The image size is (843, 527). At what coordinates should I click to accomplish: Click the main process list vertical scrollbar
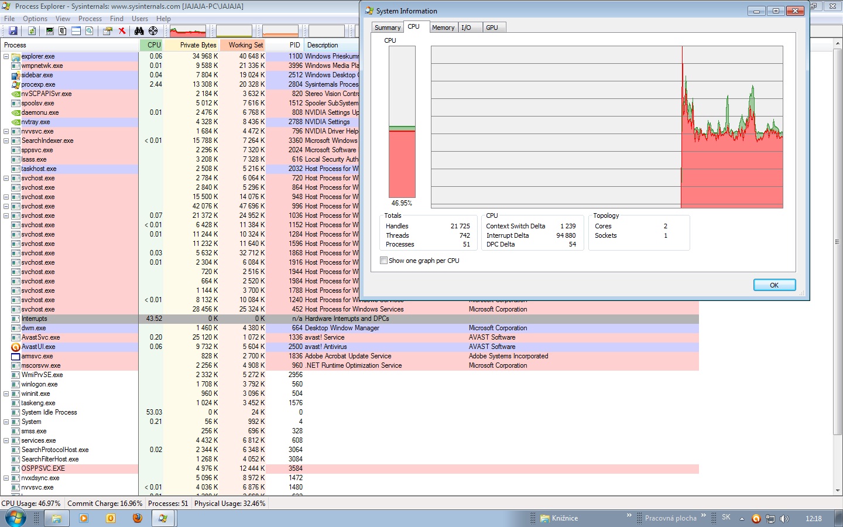(838, 241)
